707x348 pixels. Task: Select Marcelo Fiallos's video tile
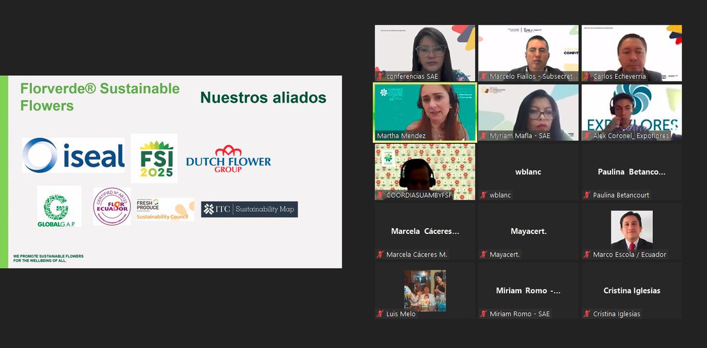528,53
